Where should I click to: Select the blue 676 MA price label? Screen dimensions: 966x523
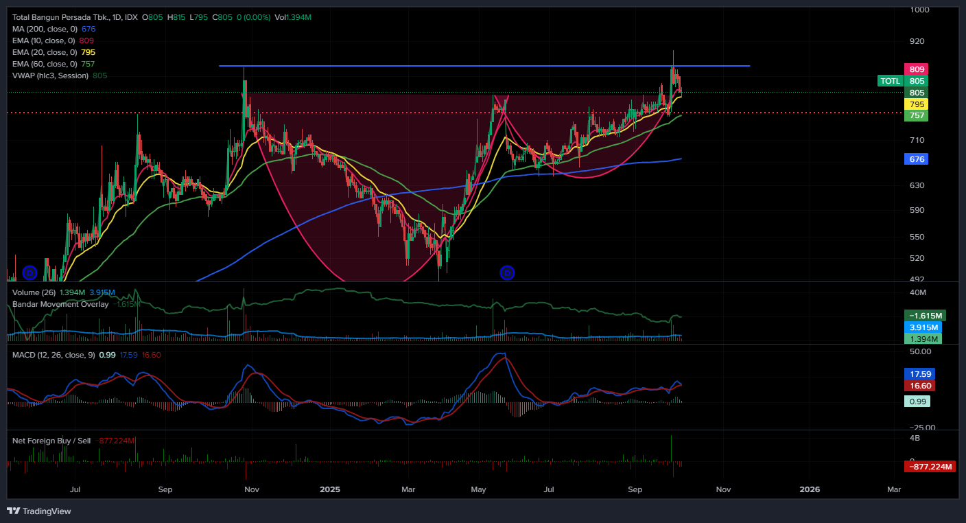pyautogui.click(x=917, y=159)
